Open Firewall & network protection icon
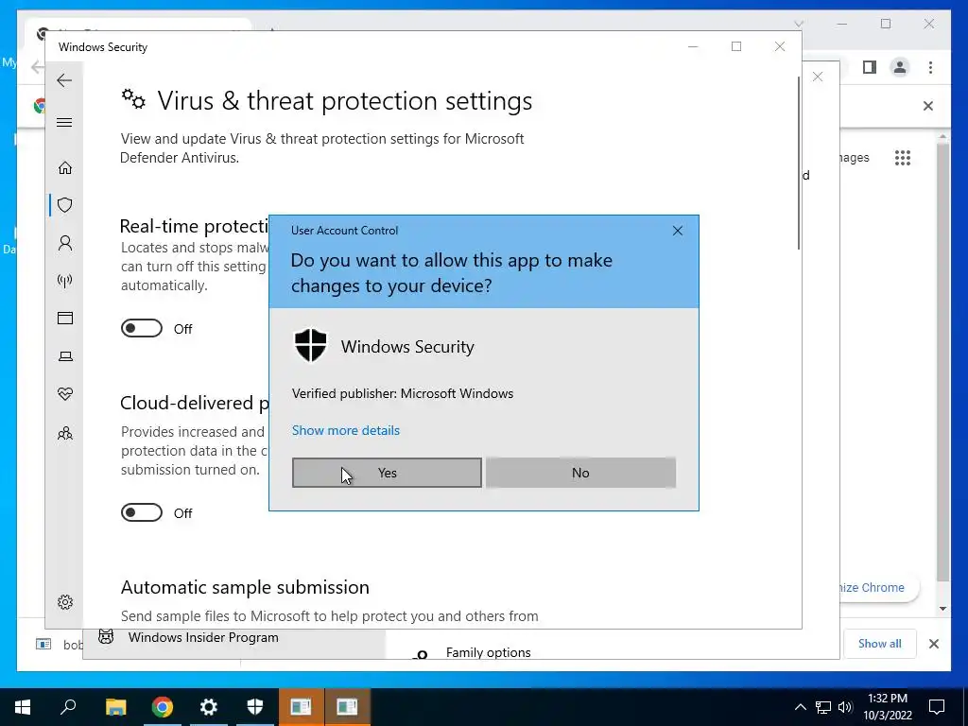 (x=65, y=281)
